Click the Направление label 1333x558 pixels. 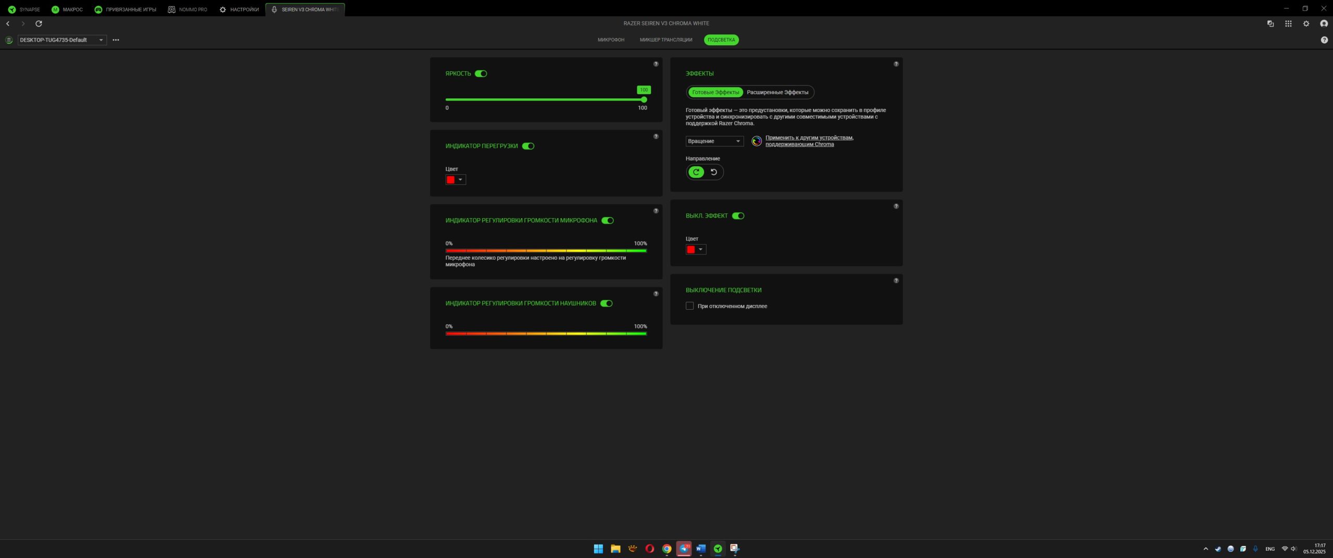pos(703,159)
